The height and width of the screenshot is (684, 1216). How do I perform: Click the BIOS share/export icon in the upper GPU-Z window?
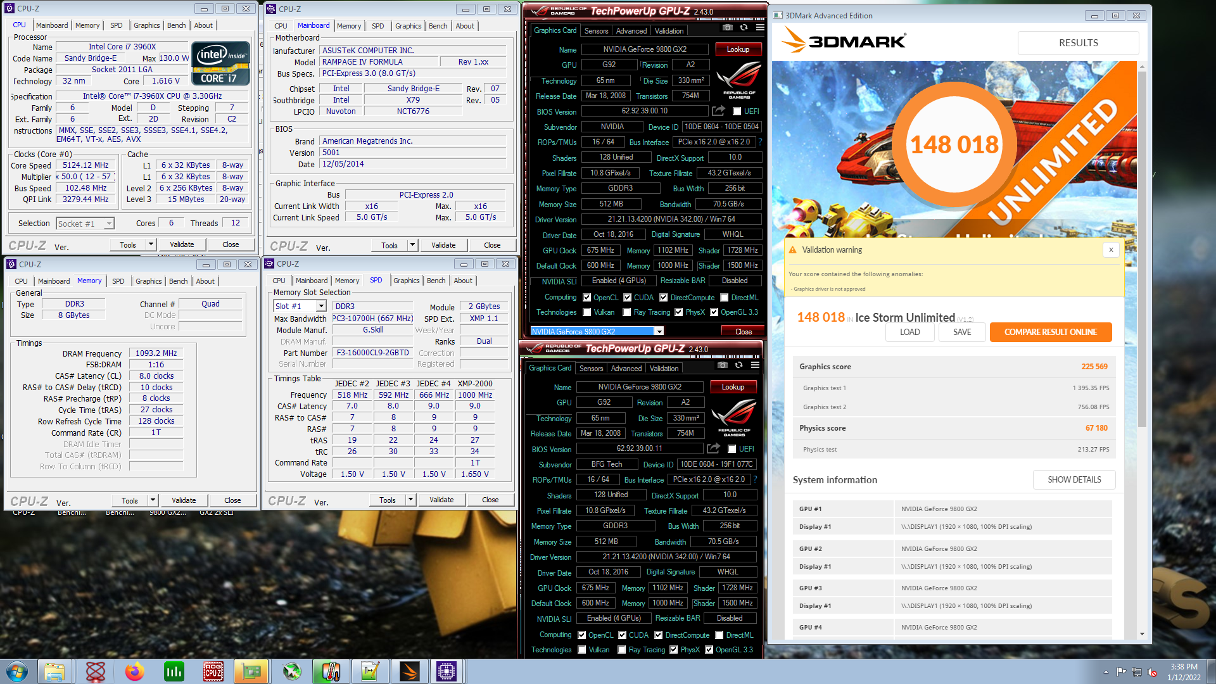(x=718, y=111)
